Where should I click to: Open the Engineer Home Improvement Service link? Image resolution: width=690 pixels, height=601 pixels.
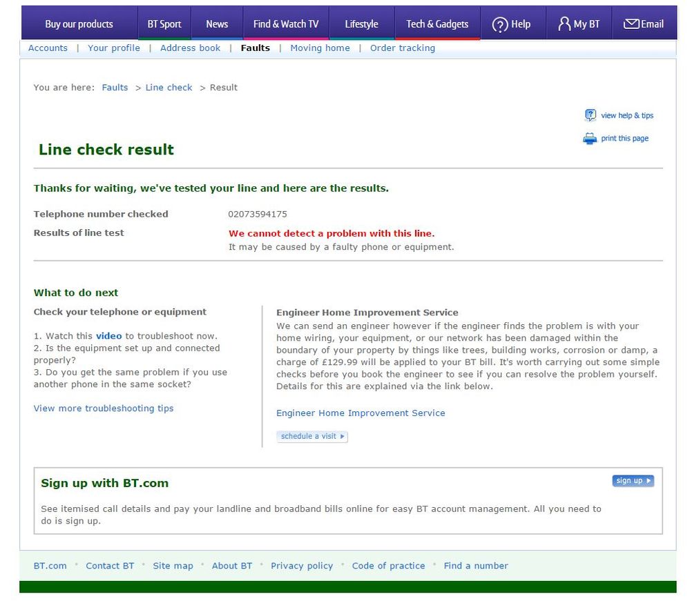pos(361,413)
